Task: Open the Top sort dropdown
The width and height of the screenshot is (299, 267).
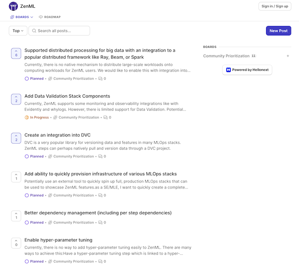Action: 18,31
